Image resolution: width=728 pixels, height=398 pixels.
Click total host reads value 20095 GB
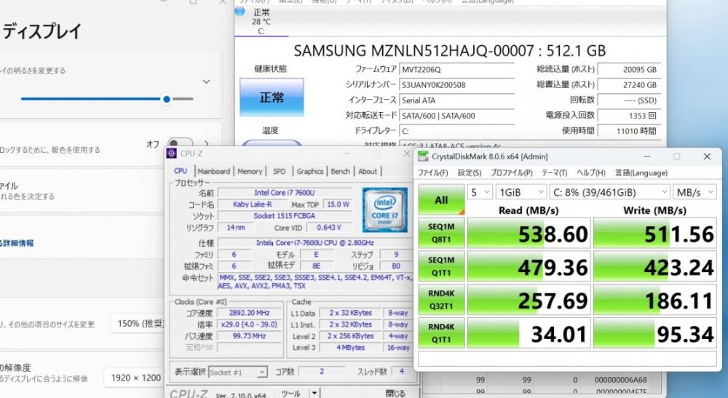pyautogui.click(x=629, y=69)
